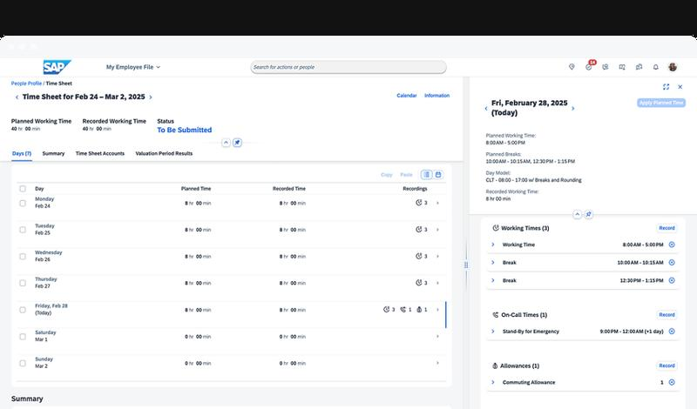Go to next week of time sheet
Screen dimensions: 697x409
pos(151,97)
